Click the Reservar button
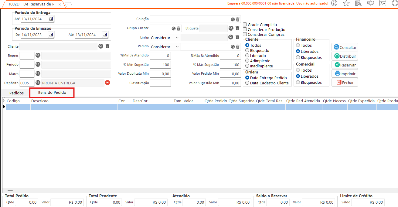This screenshot has width=398, height=207. coord(345,65)
